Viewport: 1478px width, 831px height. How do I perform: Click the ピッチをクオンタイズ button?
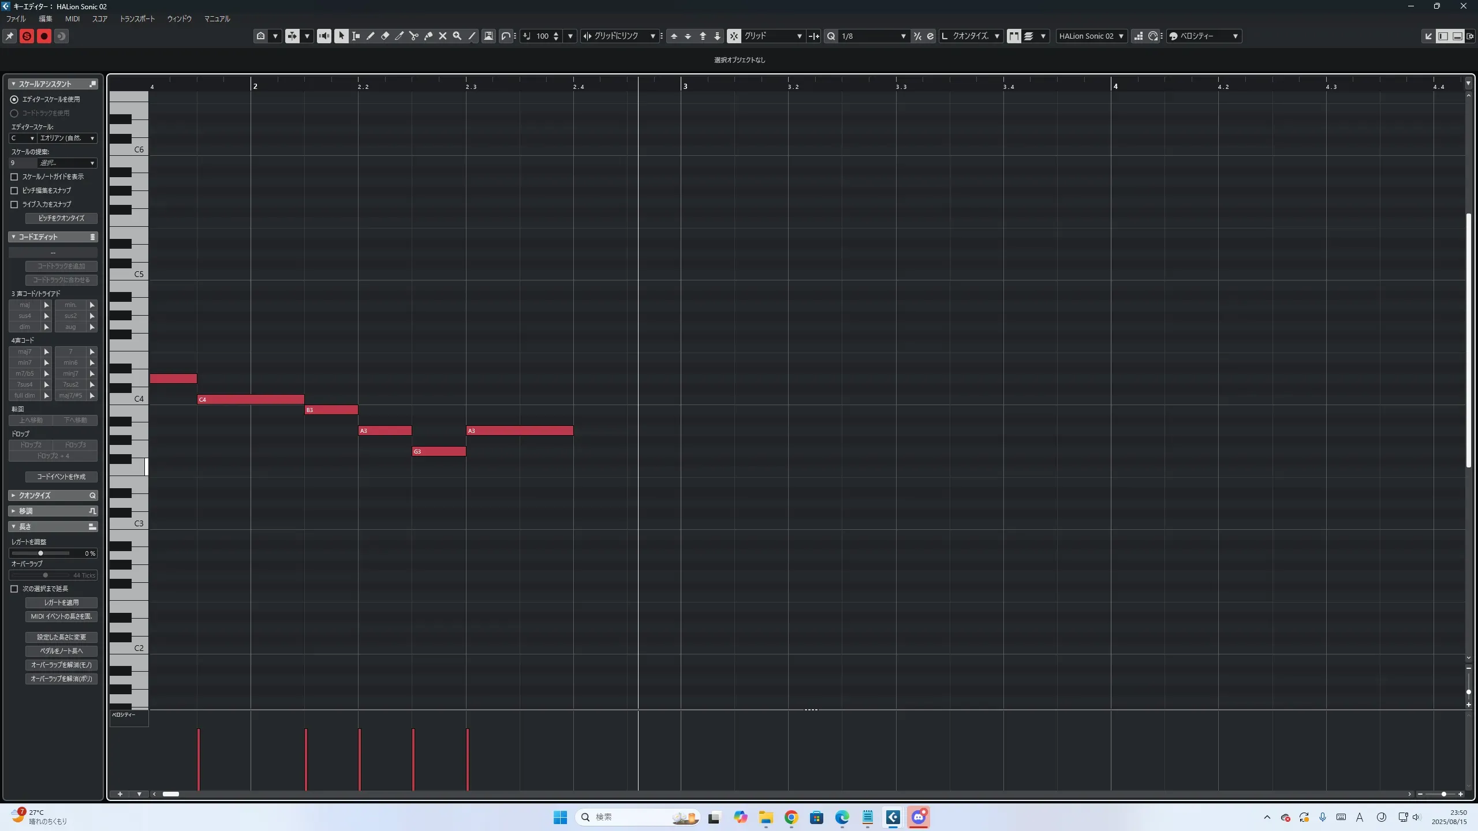[x=61, y=218]
